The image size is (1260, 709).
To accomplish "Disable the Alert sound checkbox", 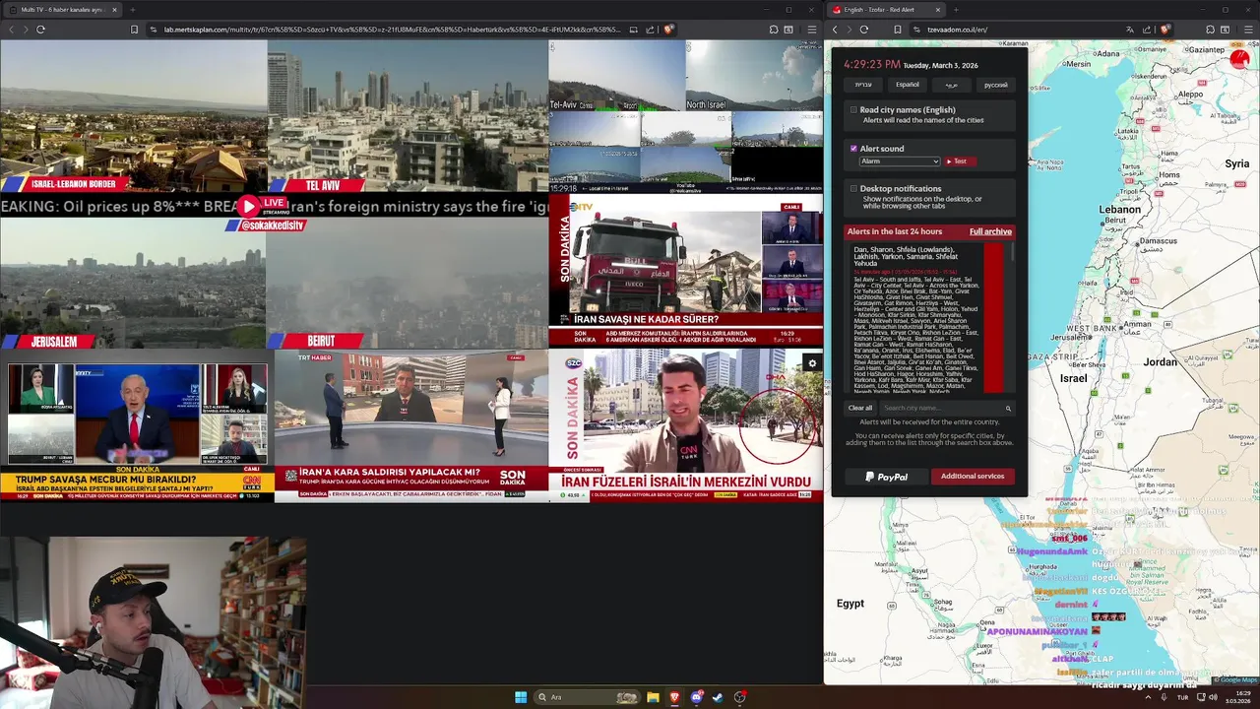I will [x=853, y=149].
